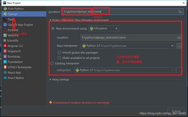
Task: Open the Virtualenv environment type dropdown
Action: coord(104,28)
